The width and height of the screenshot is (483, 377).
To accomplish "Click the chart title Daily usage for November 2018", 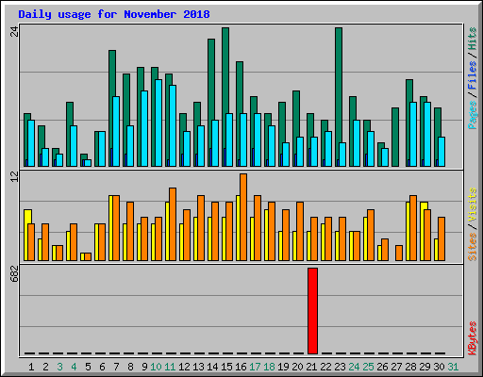I will (114, 14).
